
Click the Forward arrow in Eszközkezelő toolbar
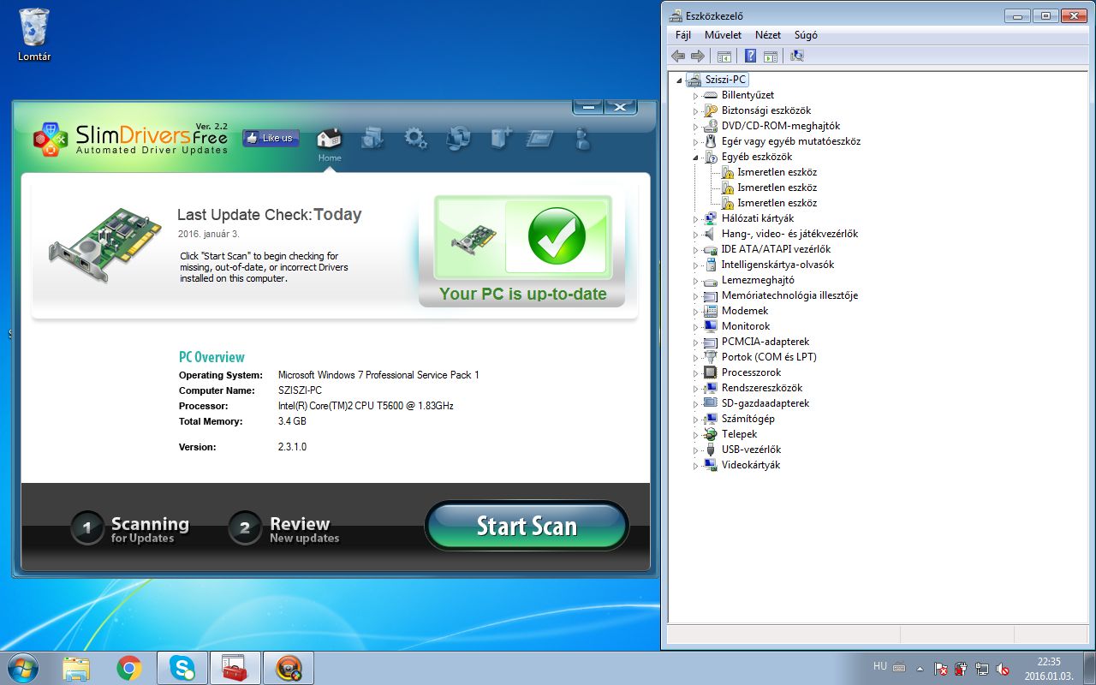697,56
